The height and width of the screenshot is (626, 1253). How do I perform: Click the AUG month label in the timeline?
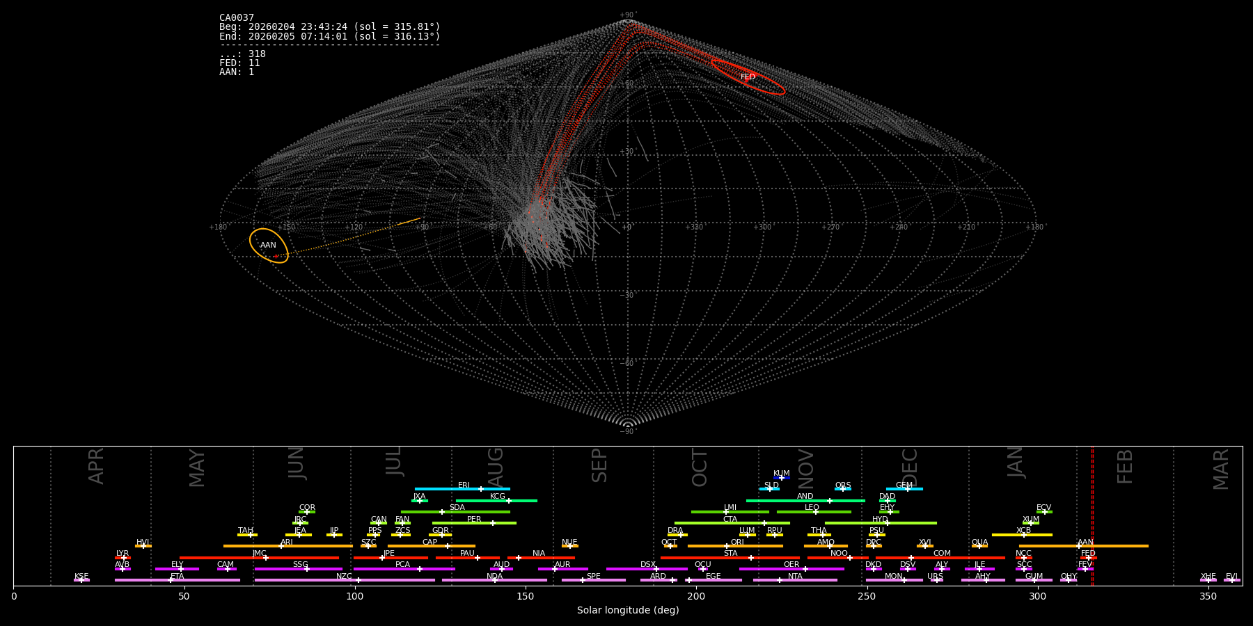click(x=496, y=467)
